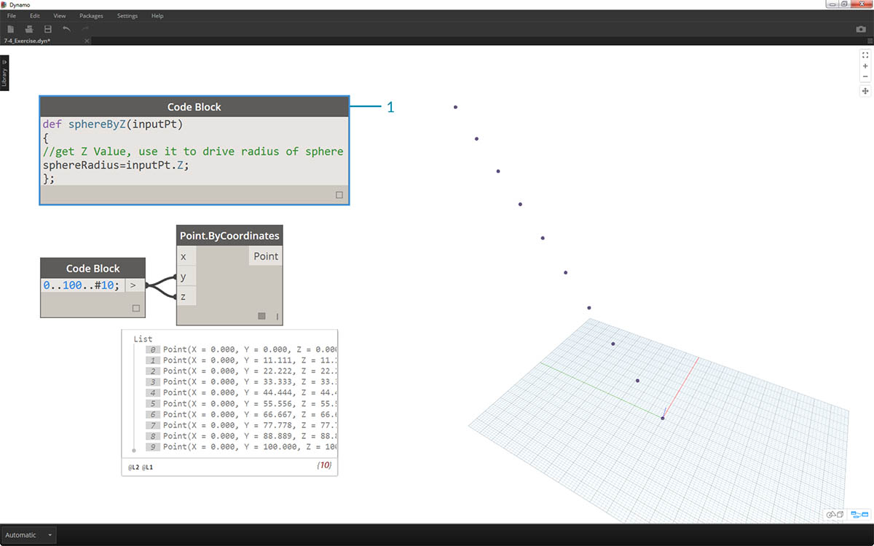The width and height of the screenshot is (874, 546).
Task: Click the lacing indicator on Point.ByCoordinates
Action: pyautogui.click(x=277, y=316)
